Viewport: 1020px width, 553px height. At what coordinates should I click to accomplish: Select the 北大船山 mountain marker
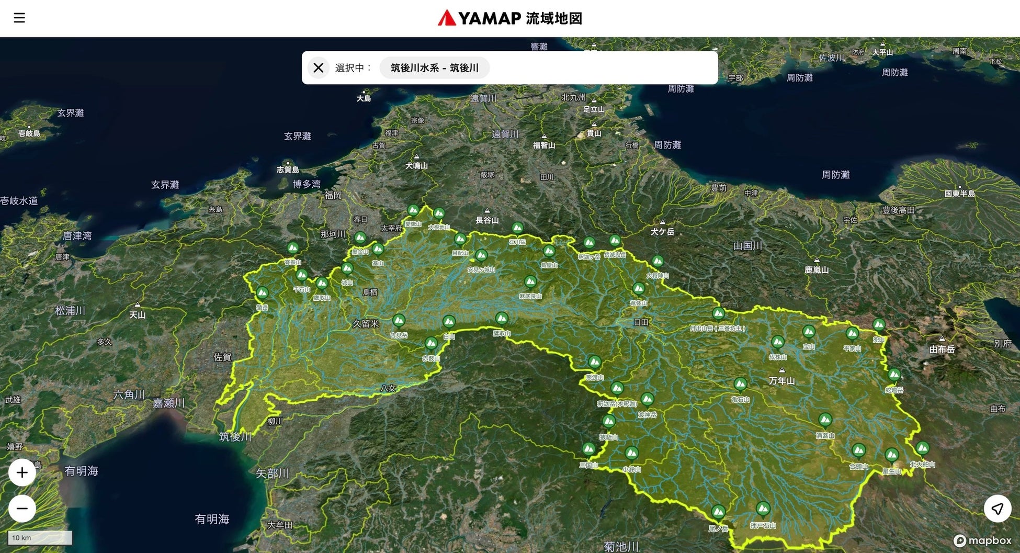tap(923, 449)
